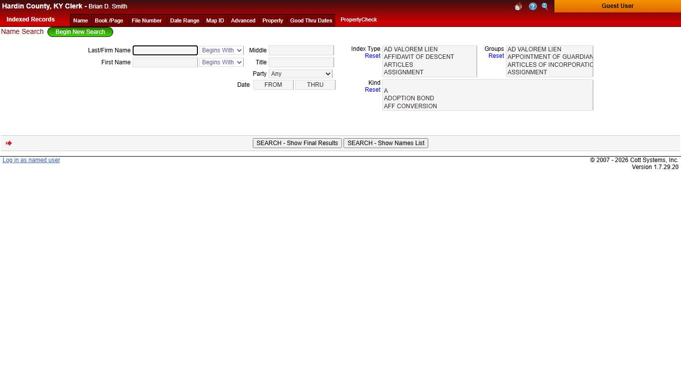Screen dimensions: 681x383
Task: Click SEARCH - Show Final Results
Action: (297, 143)
